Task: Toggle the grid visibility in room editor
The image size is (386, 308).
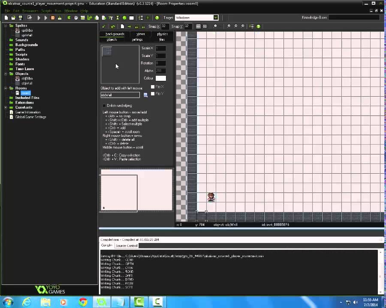Action: 198,26
